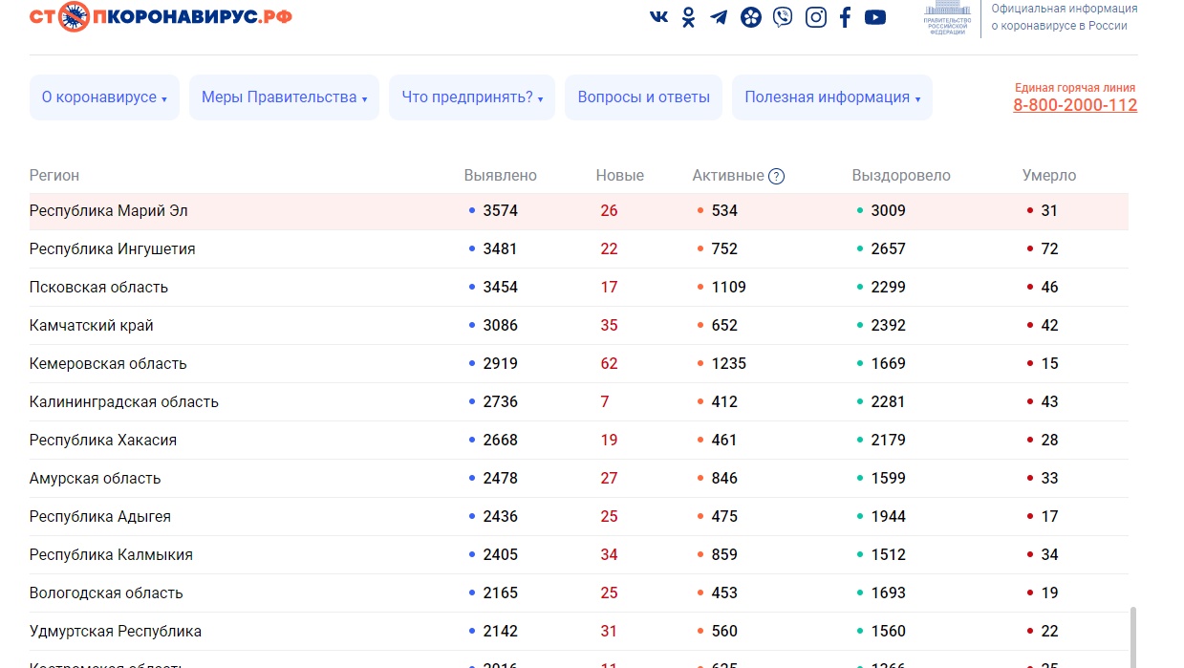Click the Instagram icon

tap(815, 17)
